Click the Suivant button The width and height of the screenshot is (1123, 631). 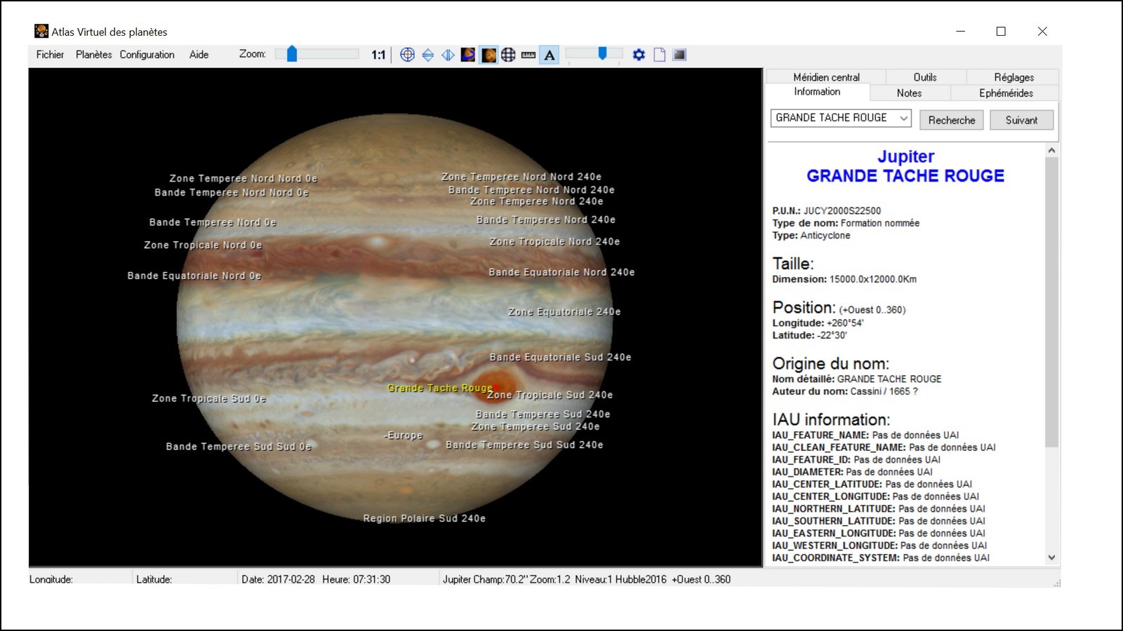tap(1021, 120)
